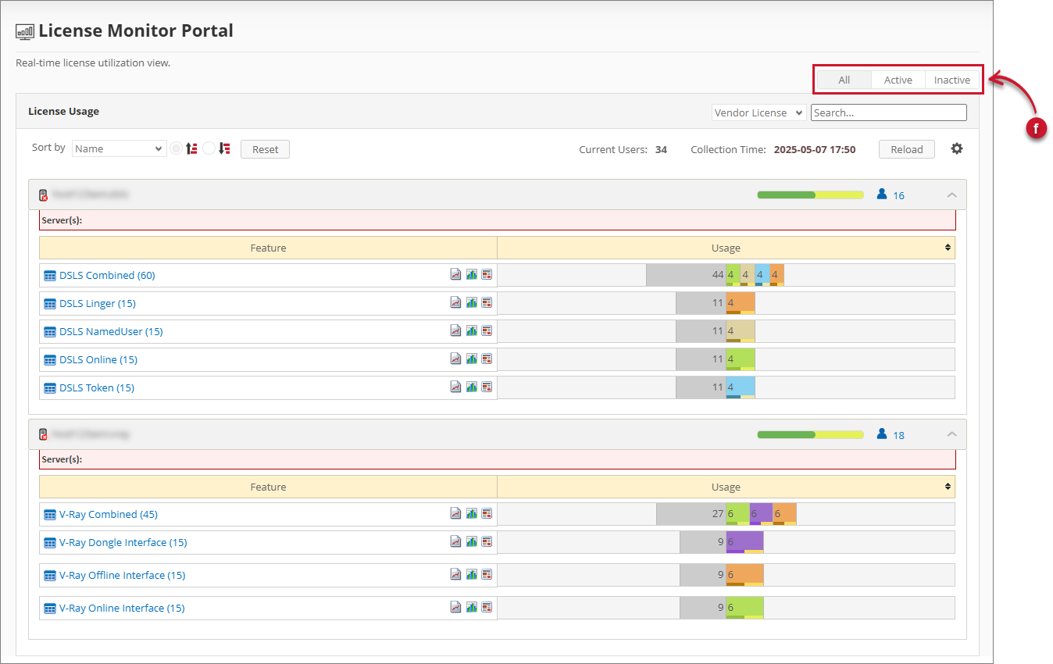Click the server error icon of the second license group
Image resolution: width=1053 pixels, height=664 pixels.
(43, 434)
